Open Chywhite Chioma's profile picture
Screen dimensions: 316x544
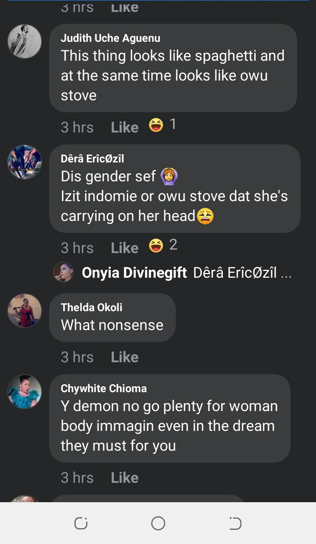click(25, 392)
